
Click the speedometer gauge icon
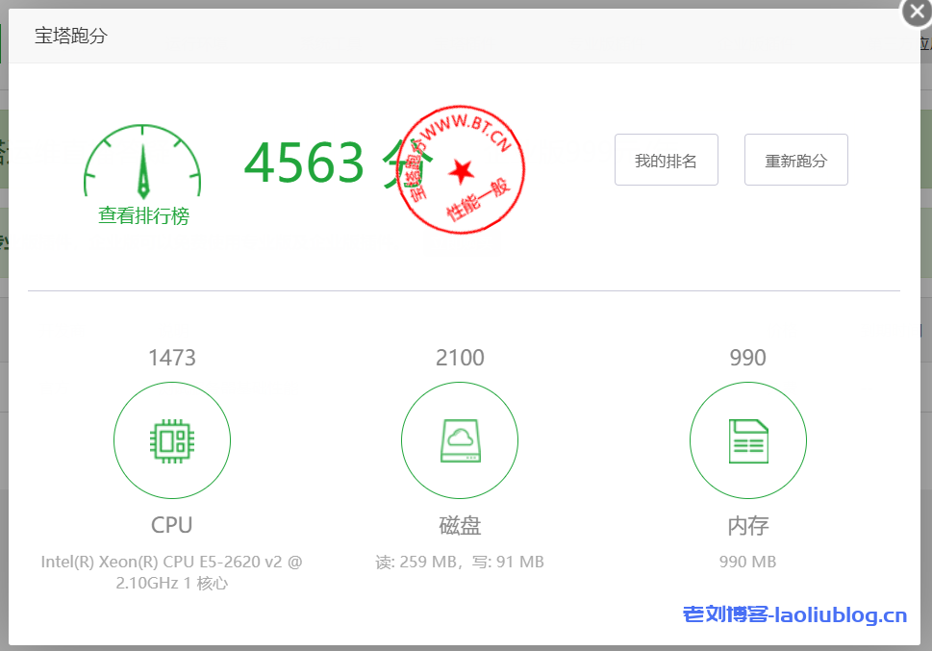click(x=143, y=162)
